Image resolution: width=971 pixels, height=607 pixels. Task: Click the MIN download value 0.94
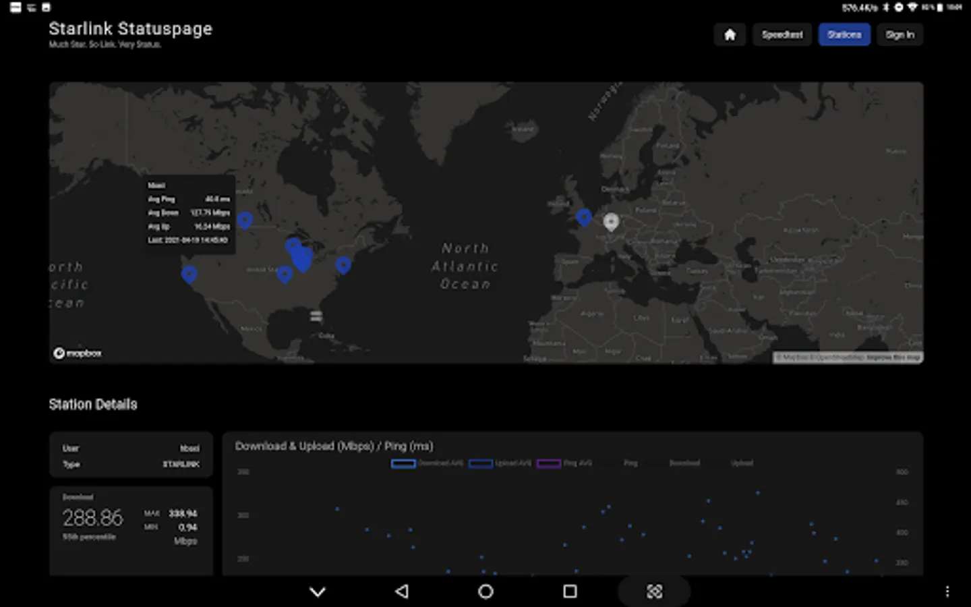[187, 527]
